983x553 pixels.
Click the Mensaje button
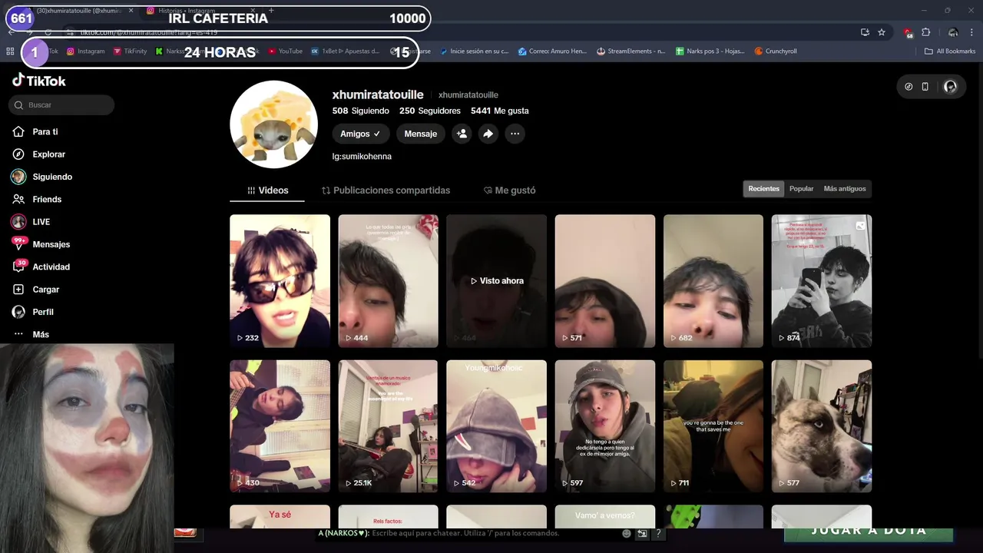pos(420,134)
